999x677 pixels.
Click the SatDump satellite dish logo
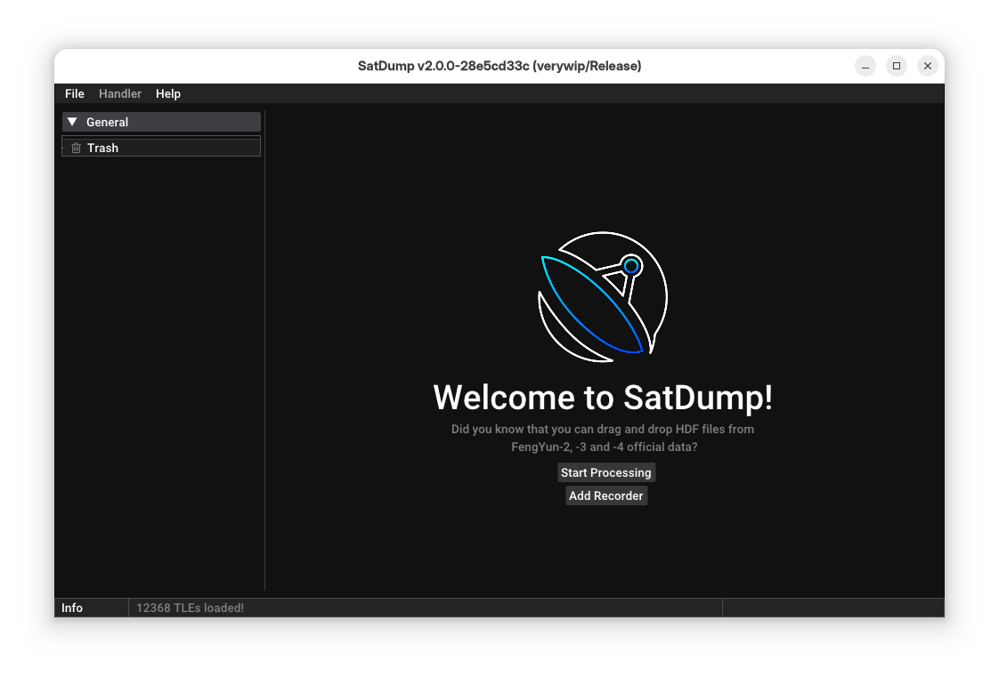point(603,297)
